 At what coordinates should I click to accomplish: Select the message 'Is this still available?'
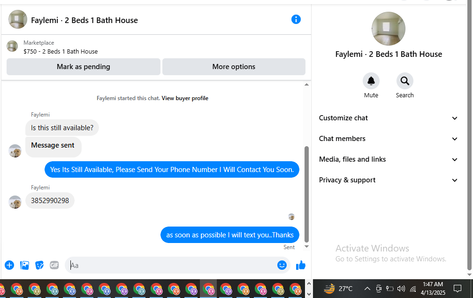tap(62, 128)
